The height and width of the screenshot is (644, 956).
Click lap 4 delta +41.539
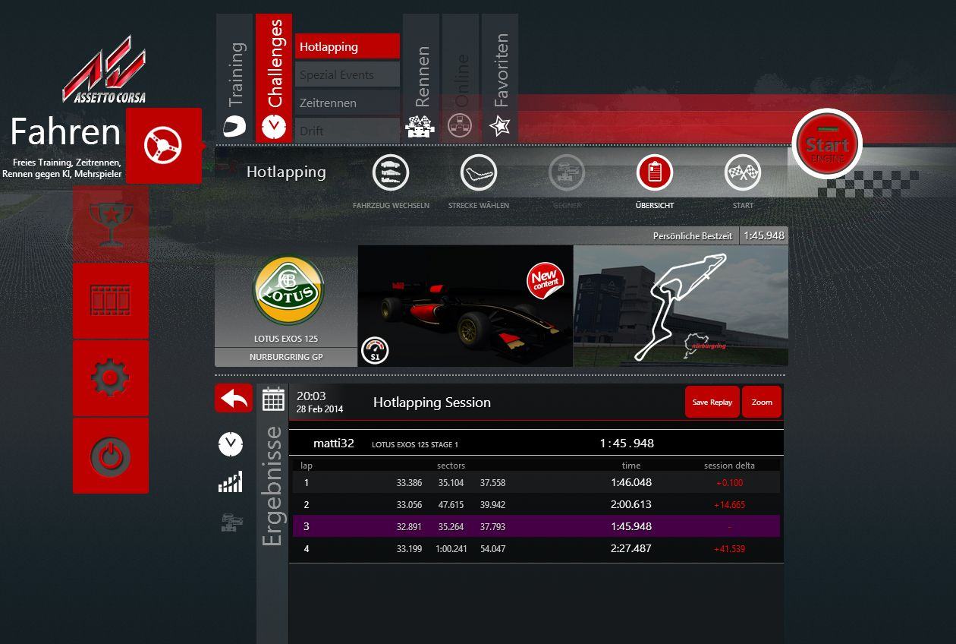click(730, 548)
